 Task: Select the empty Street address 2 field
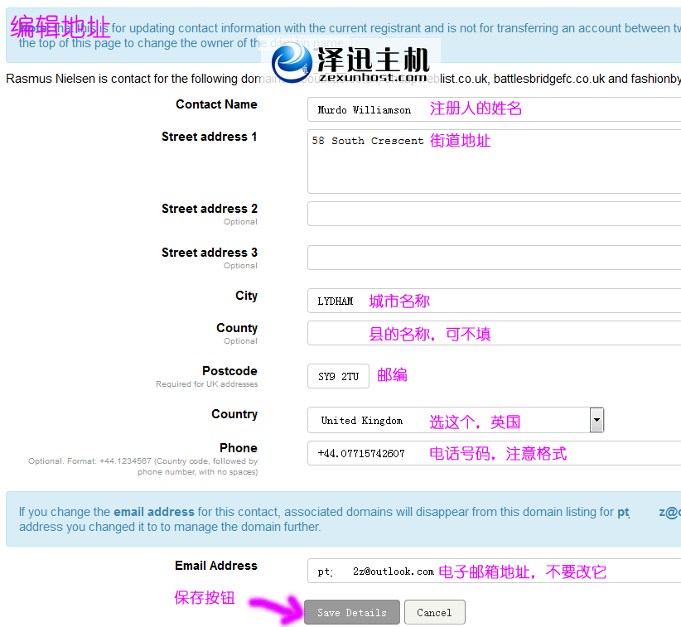[x=494, y=214]
